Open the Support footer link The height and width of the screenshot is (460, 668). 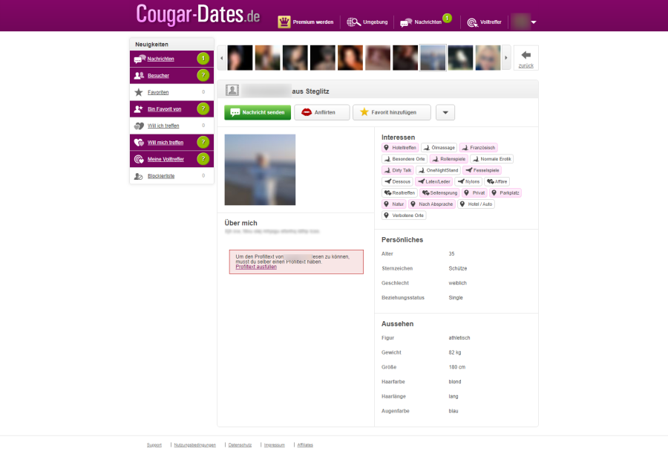pos(154,445)
